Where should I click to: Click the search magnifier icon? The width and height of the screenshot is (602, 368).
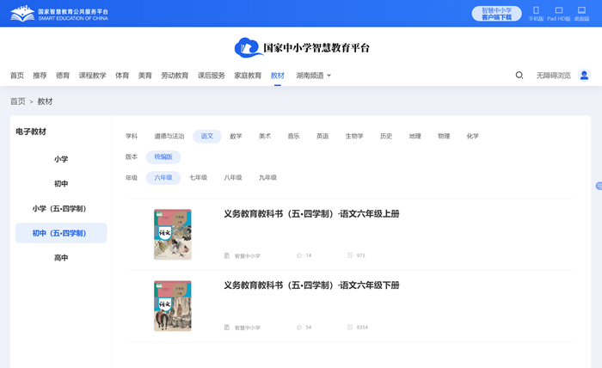(x=519, y=75)
